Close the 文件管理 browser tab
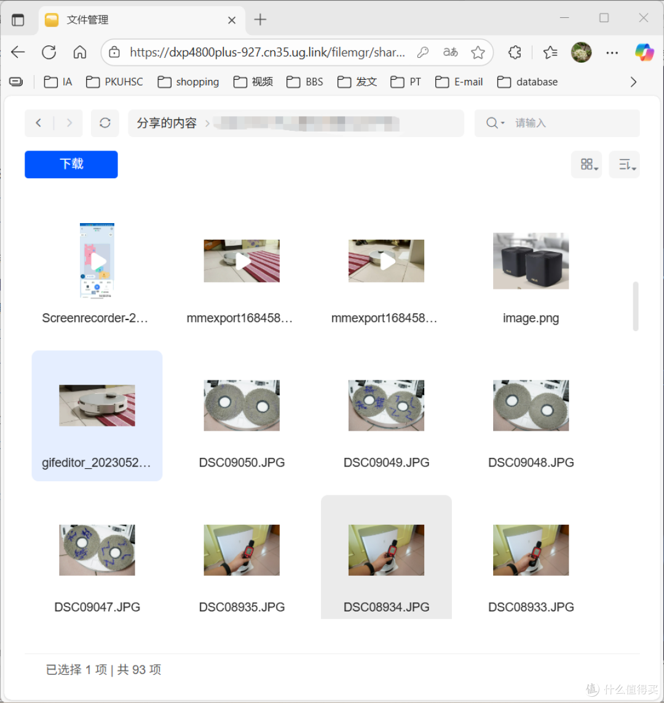 [232, 20]
